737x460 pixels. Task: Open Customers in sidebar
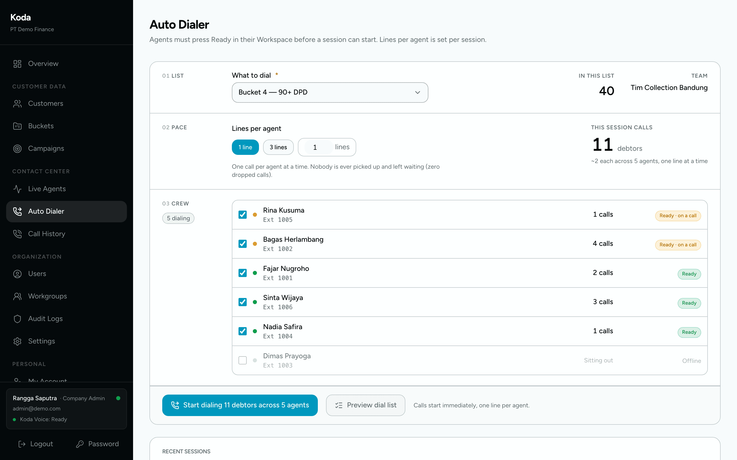pyautogui.click(x=66, y=104)
